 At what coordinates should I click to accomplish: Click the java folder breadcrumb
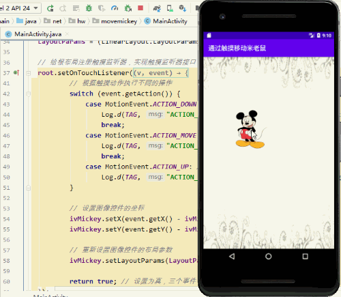(x=27, y=21)
